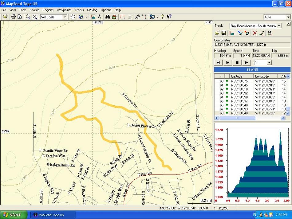
Task: Zoom out of the map
Action: coord(35,17)
